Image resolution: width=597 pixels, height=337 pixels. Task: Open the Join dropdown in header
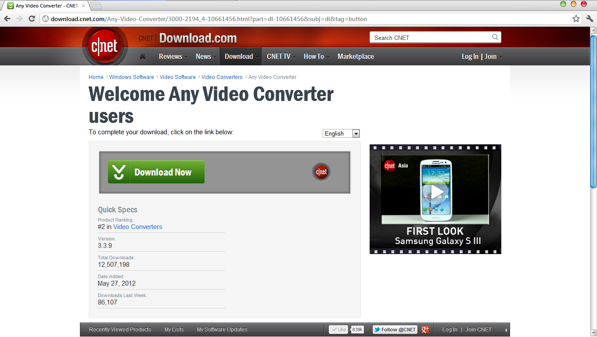point(493,56)
